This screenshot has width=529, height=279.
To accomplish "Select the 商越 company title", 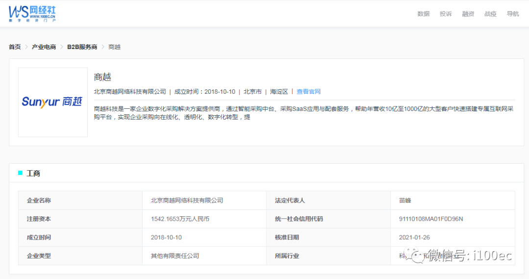I will (x=102, y=77).
